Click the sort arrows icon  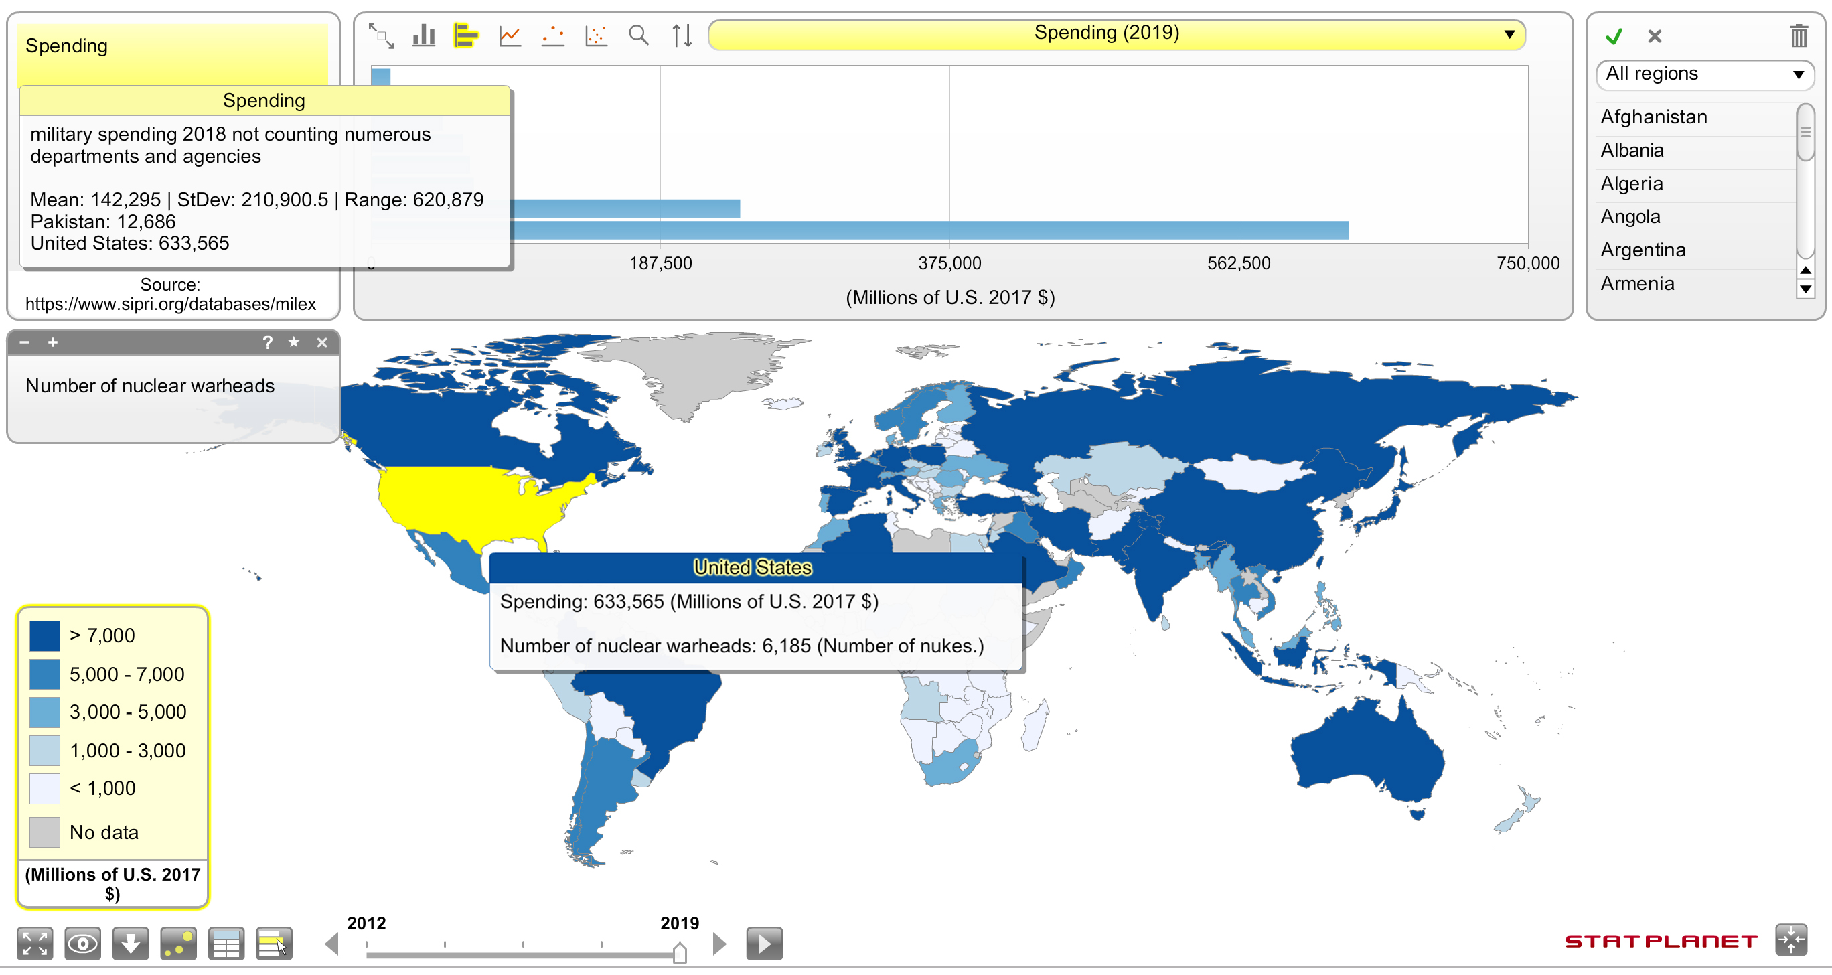pyautogui.click(x=682, y=35)
